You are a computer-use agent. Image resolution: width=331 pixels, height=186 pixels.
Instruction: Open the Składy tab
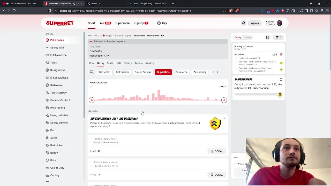pyautogui.click(x=128, y=63)
